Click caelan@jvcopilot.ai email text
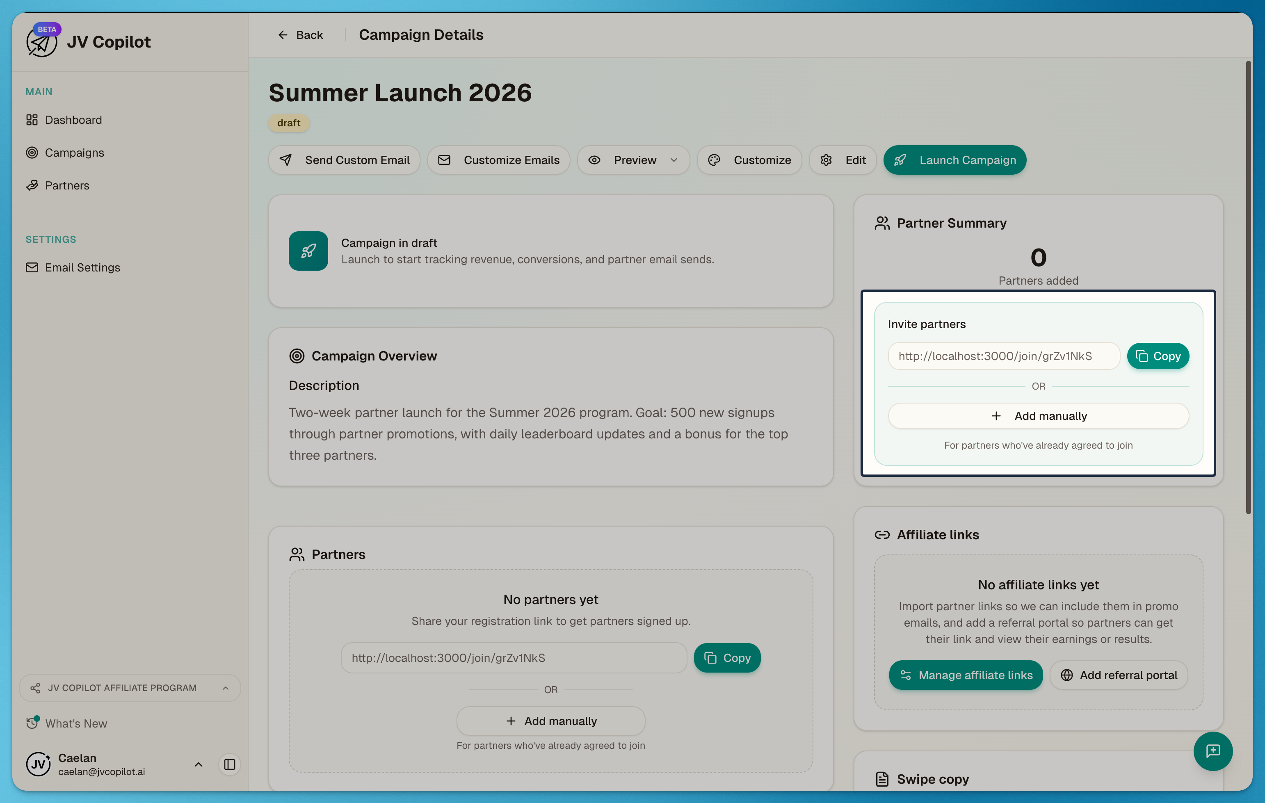 pyautogui.click(x=101, y=771)
